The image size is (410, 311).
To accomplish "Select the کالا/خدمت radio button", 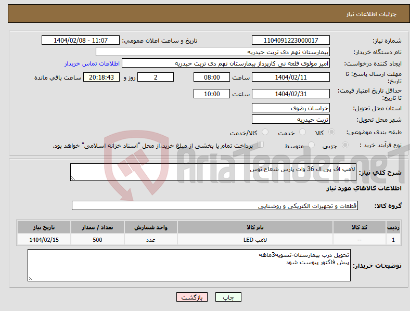I will (265, 132).
